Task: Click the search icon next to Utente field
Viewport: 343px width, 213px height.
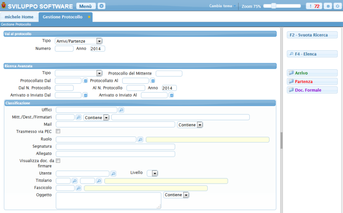Action: 113,173
